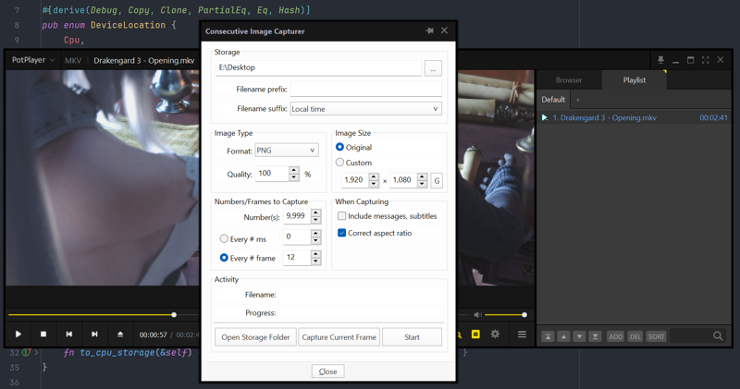Mute audio with the speaker icon
This screenshot has height=389, width=740.
click(477, 314)
